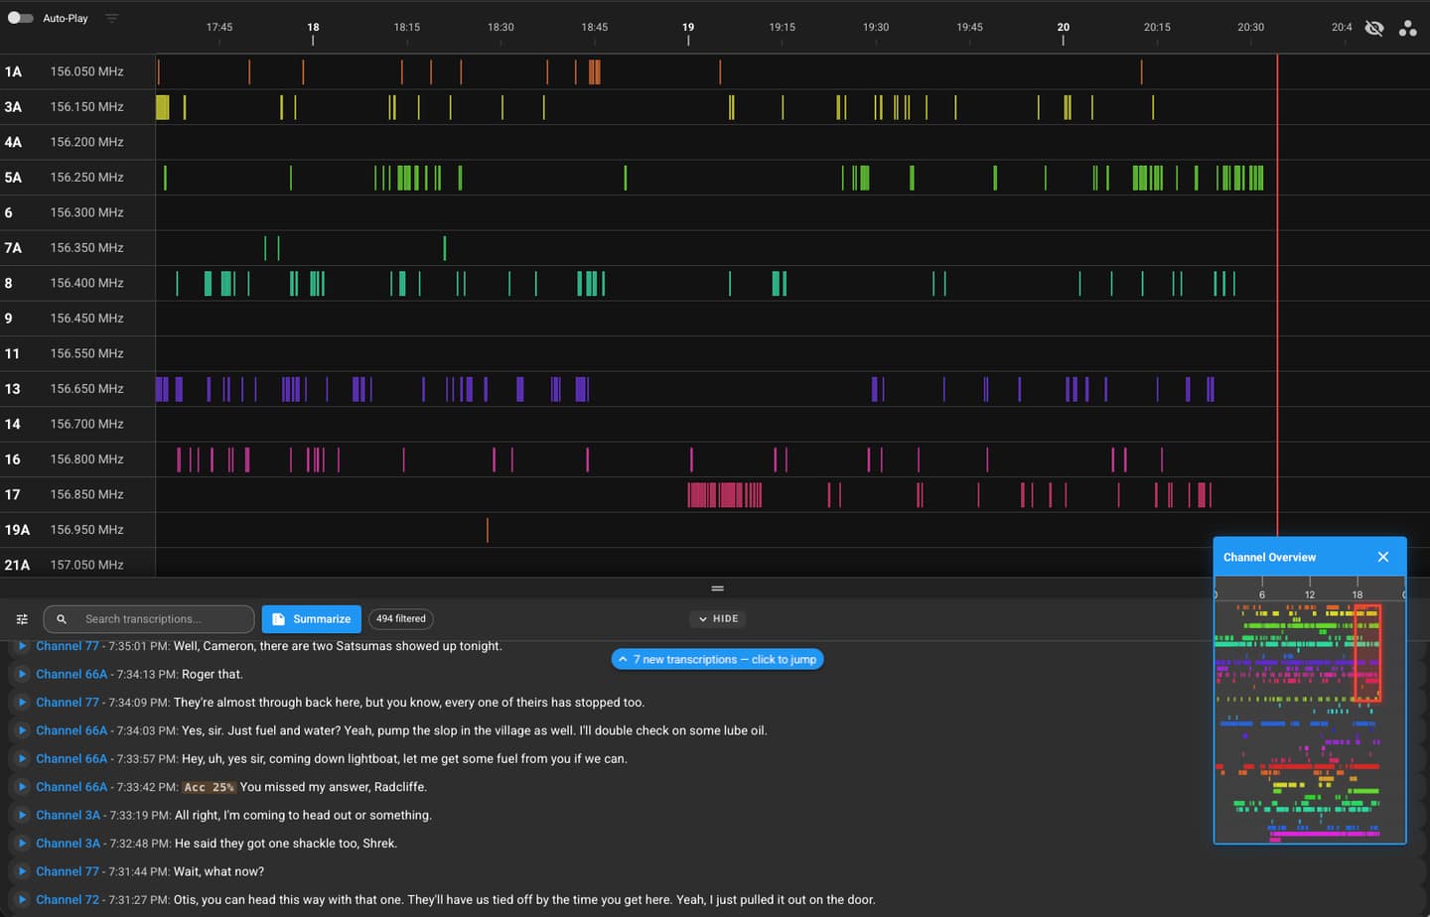1430x917 pixels.
Task: Close the Channel Overview panel
Action: [x=1383, y=557]
